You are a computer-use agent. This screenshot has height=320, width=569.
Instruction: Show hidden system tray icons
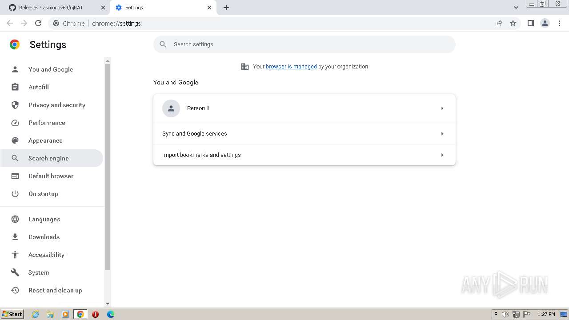[x=496, y=314]
